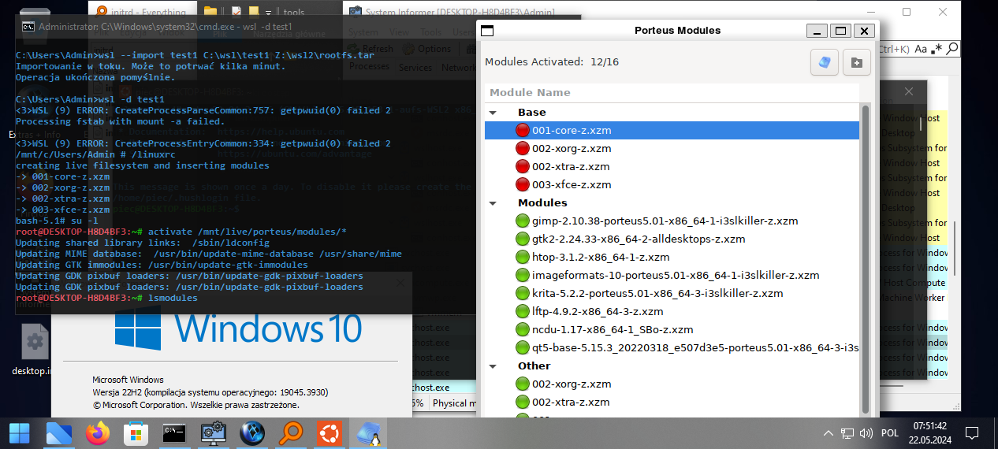Click the eraser button in Porteus Modules

coord(825,62)
